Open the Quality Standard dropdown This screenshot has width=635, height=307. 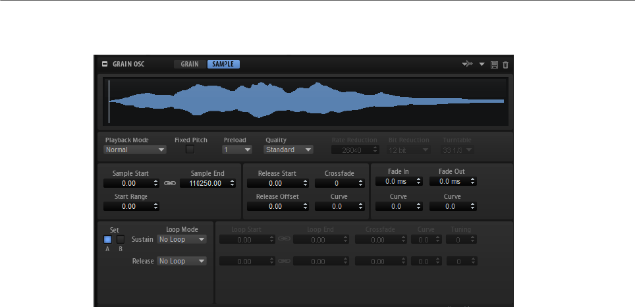[x=289, y=150]
